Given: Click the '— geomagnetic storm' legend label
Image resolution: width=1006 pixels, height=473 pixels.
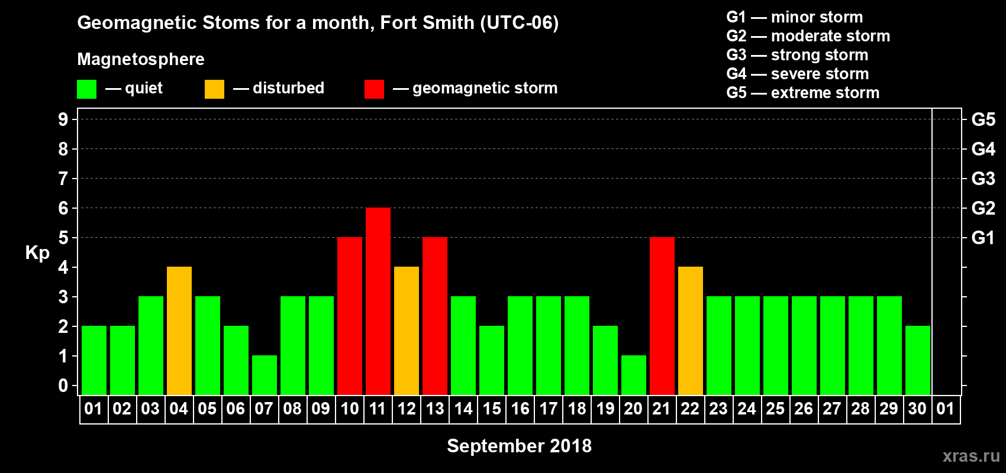Looking at the screenshot, I should click(475, 88).
